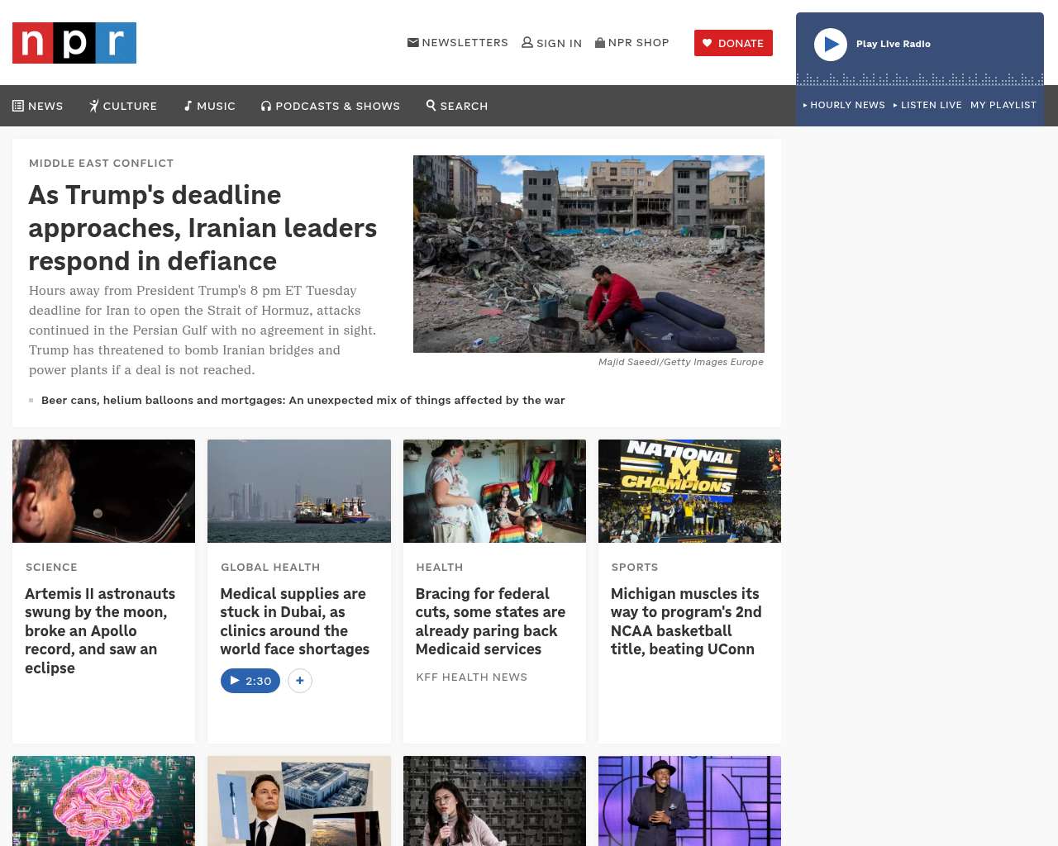Click the red Donate button
Viewport: 1058px width, 846px height.
click(x=733, y=43)
